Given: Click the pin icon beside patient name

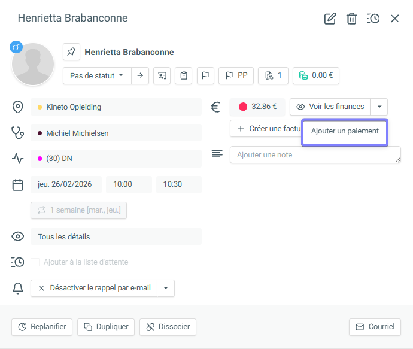Looking at the screenshot, I should 71,52.
